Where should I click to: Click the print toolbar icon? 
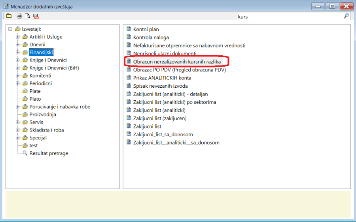[x=19, y=16]
